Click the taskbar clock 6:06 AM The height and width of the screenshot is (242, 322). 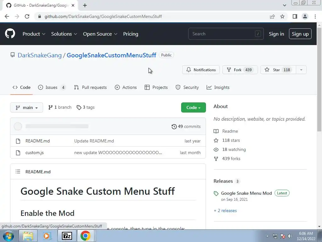pos(306,236)
